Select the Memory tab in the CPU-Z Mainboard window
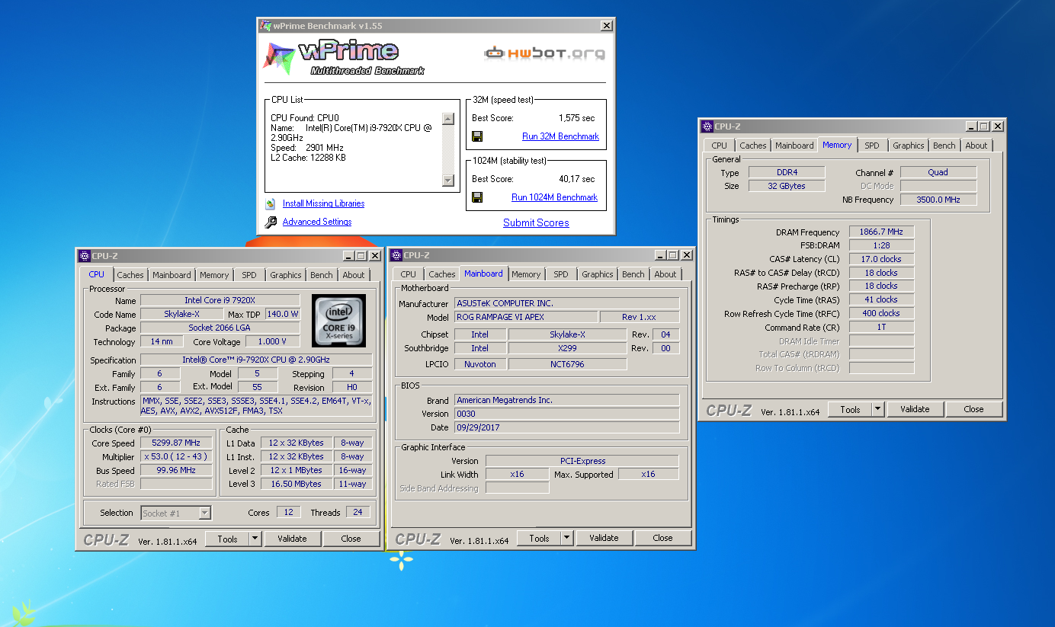 tap(526, 274)
